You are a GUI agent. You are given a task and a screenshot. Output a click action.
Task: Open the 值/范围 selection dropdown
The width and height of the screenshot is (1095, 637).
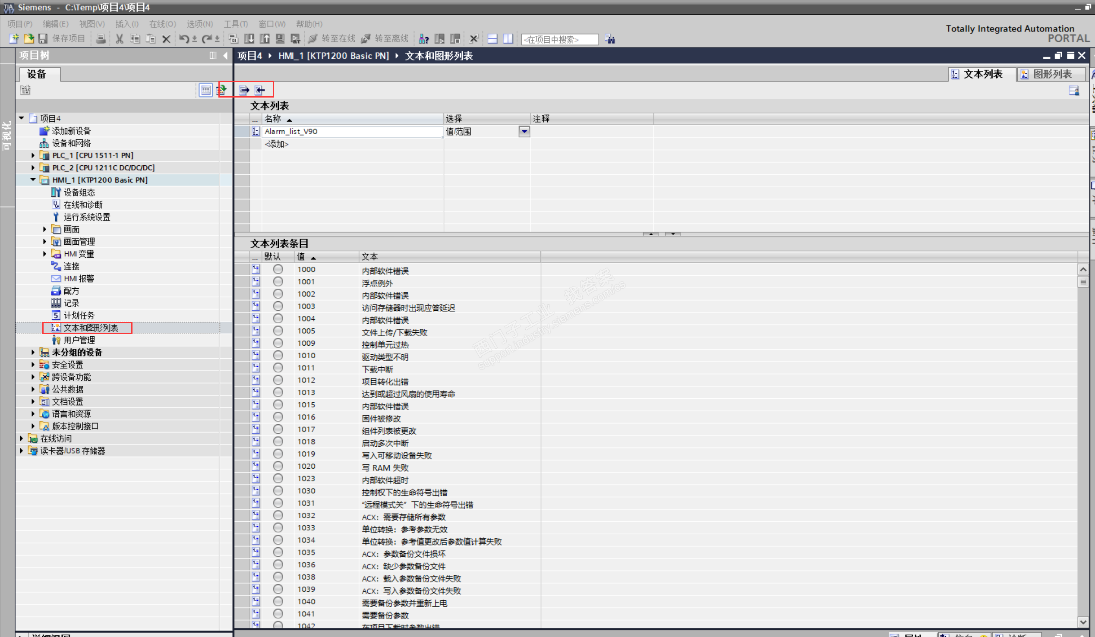pos(524,131)
